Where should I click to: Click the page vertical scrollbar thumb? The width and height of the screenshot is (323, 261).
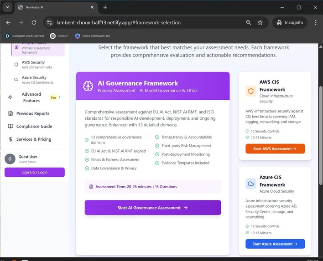coord(321,135)
